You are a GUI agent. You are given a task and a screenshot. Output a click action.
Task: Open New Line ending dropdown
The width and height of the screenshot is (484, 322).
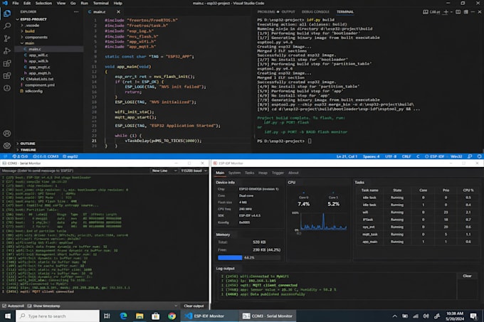pyautogui.click(x=164, y=171)
